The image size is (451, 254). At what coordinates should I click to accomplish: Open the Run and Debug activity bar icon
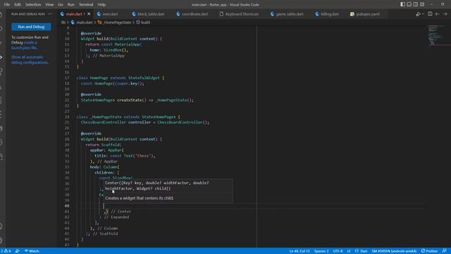(x=1, y=57)
